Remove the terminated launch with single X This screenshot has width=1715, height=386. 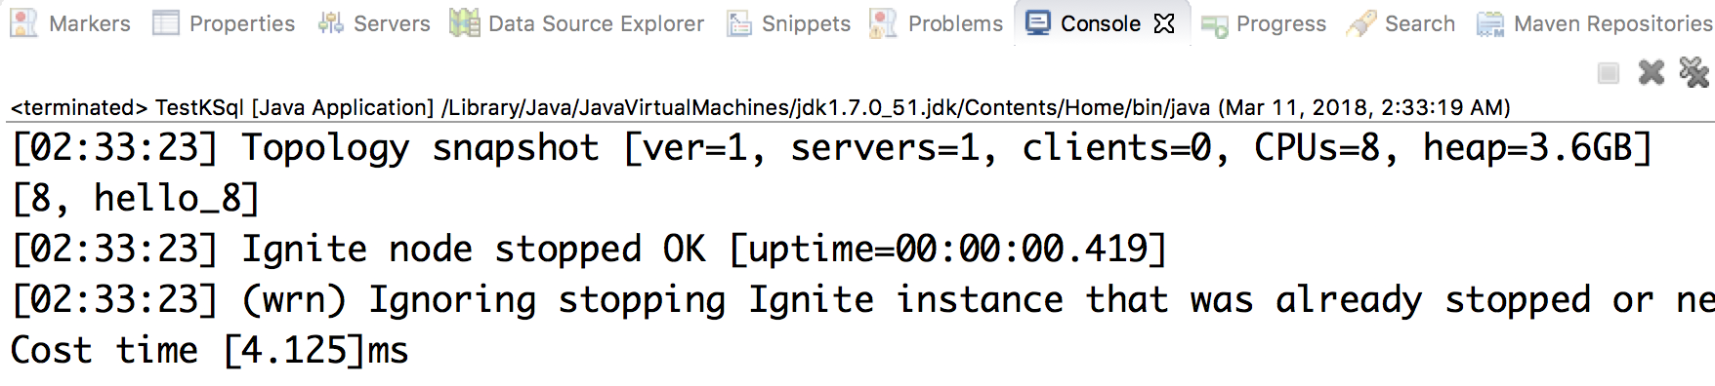point(1652,72)
